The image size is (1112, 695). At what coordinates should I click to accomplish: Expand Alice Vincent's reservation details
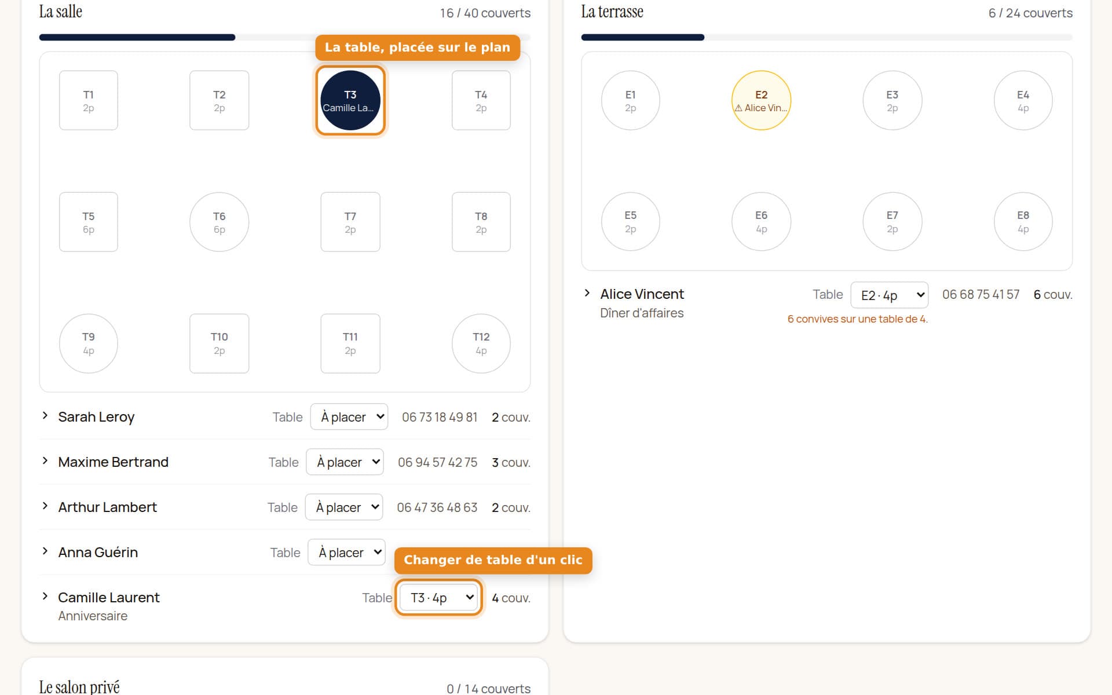tap(587, 293)
